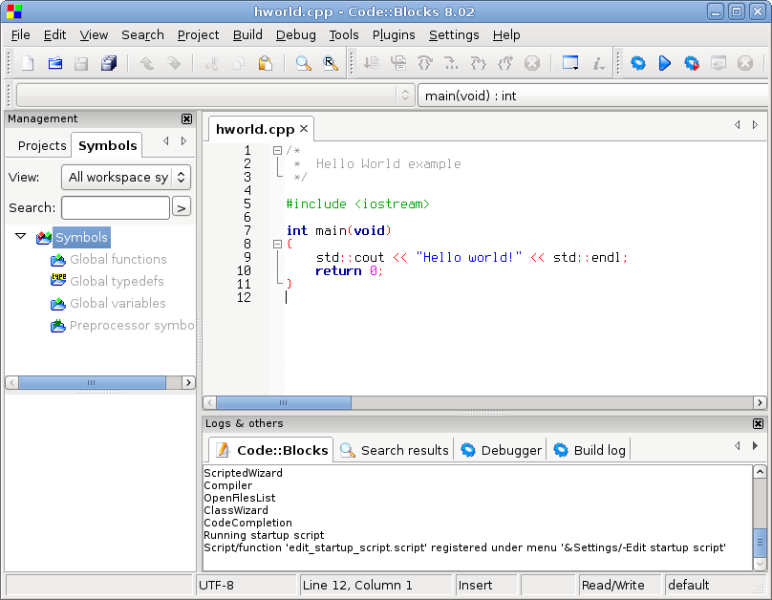Open the View workspace symbols dropdown
Viewport: 772px width, 600px height.
pos(125,177)
